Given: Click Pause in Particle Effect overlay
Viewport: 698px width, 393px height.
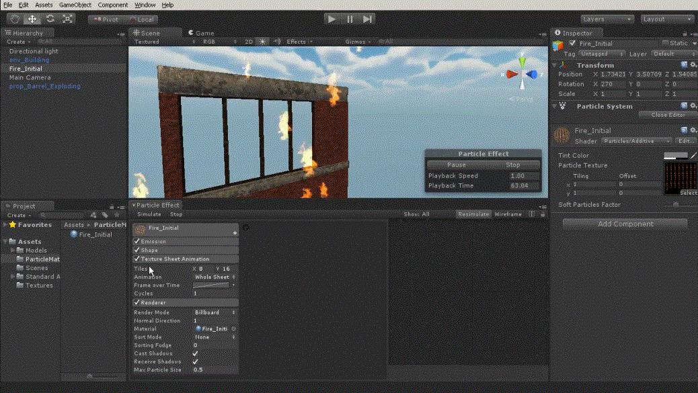Looking at the screenshot, I should 456,165.
